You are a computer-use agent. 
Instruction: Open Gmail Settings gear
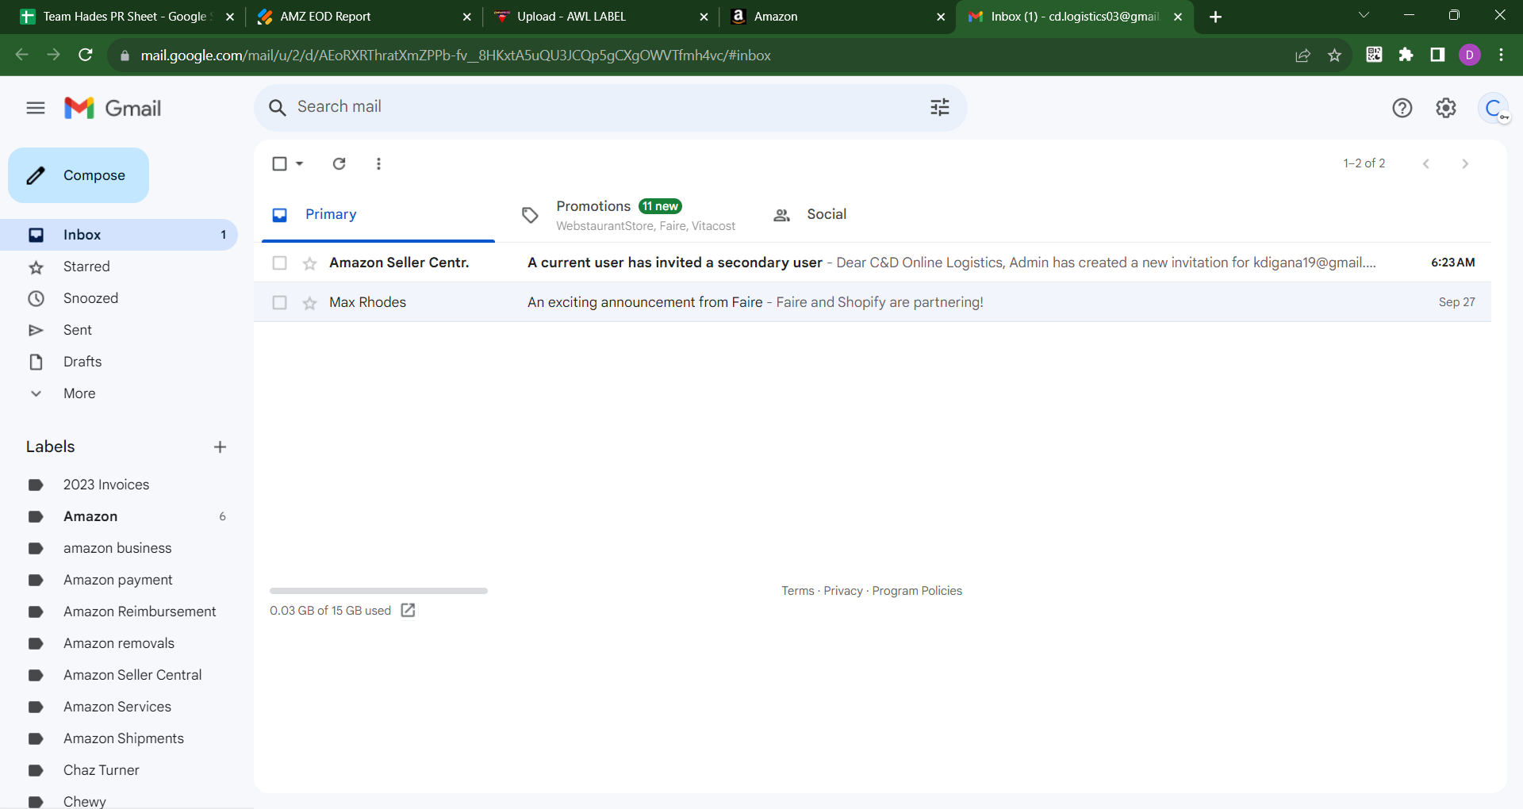[1446, 108]
